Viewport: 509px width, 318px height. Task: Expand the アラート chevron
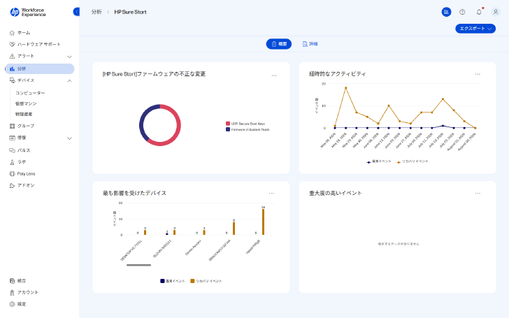[69, 57]
